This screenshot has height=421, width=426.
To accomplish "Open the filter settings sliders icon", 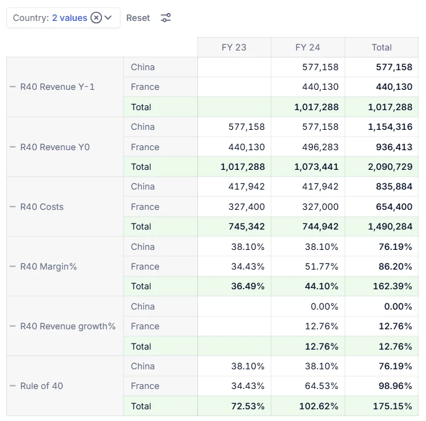I will [x=166, y=18].
